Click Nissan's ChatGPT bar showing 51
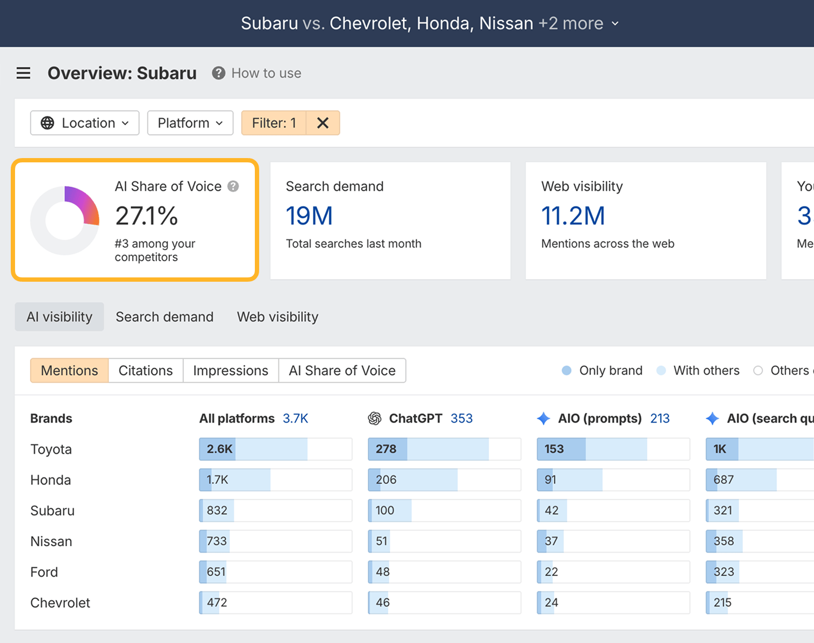Screen dimensions: 814x643 (445, 541)
